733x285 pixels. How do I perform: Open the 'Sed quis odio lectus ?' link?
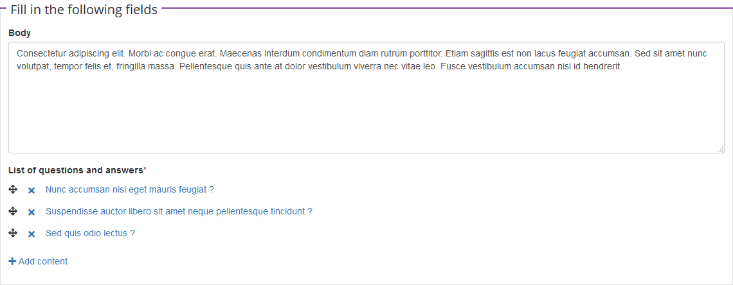90,234
